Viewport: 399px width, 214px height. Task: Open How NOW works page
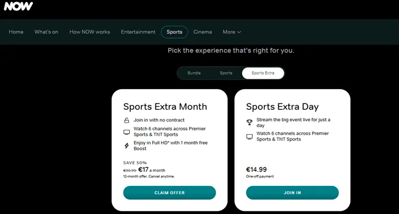point(89,32)
